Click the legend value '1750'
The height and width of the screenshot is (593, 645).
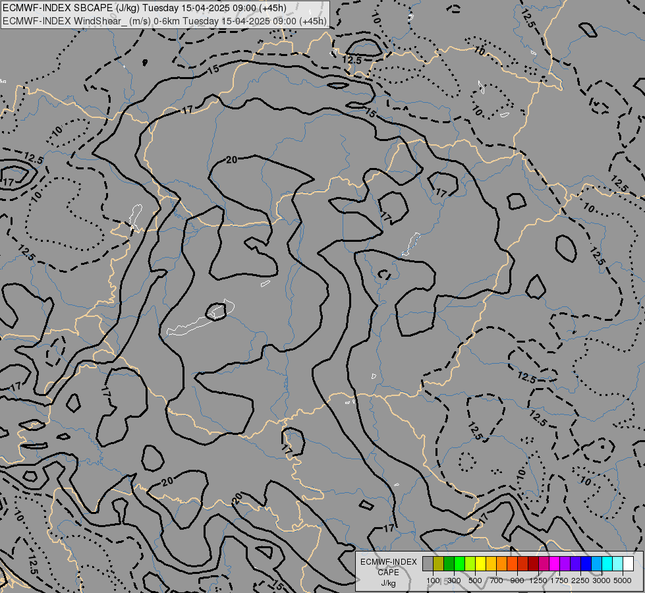559,580
